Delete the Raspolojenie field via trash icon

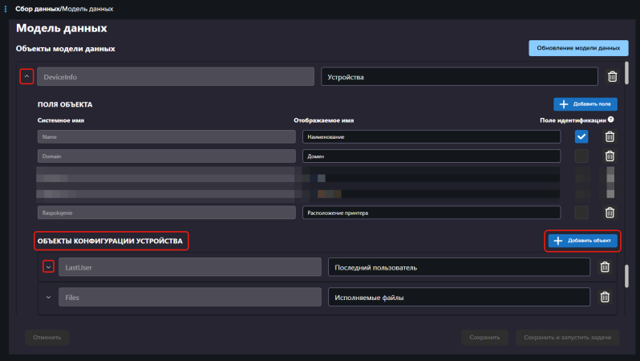pos(609,213)
